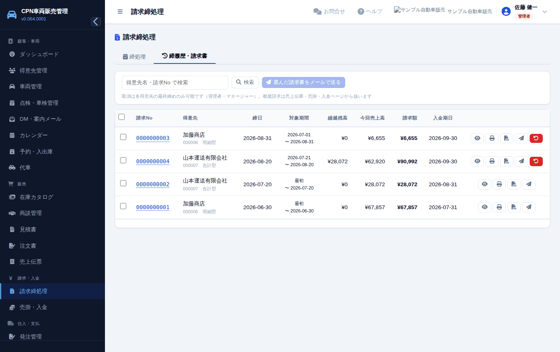Open 点検・車検管理 in the sidebar

pos(52,103)
